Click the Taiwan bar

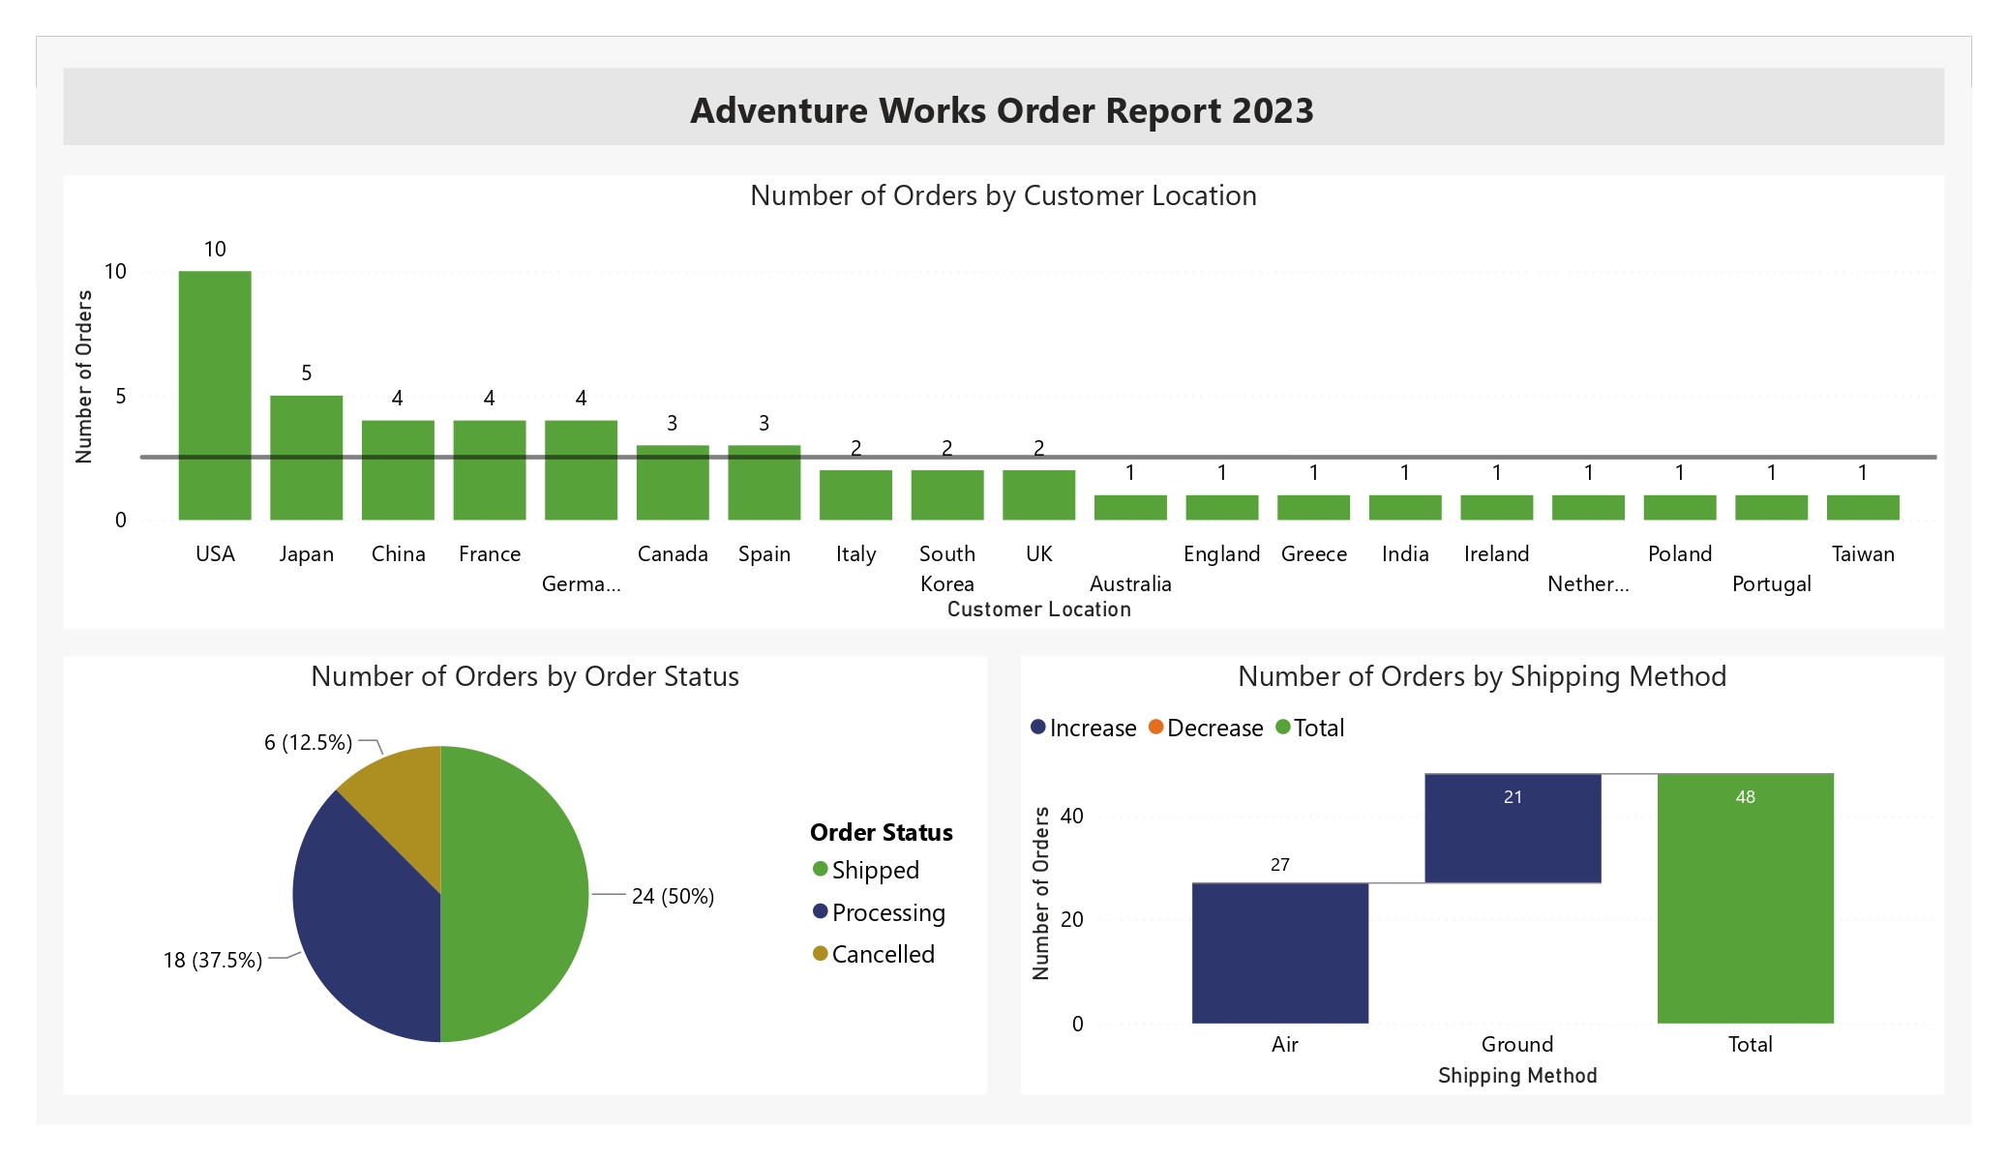[x=1863, y=507]
